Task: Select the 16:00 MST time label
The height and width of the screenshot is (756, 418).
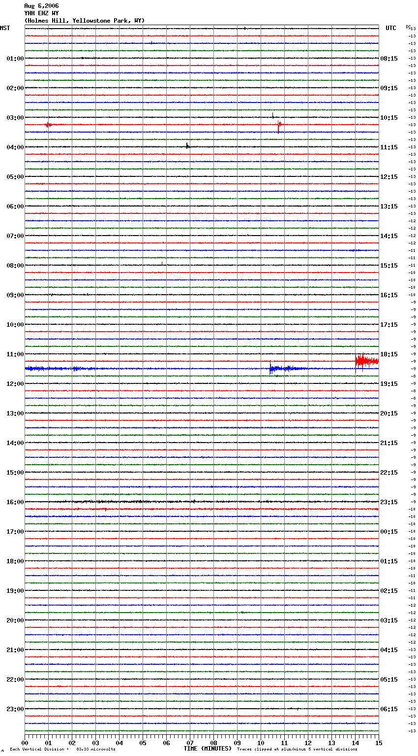Action: (15, 502)
